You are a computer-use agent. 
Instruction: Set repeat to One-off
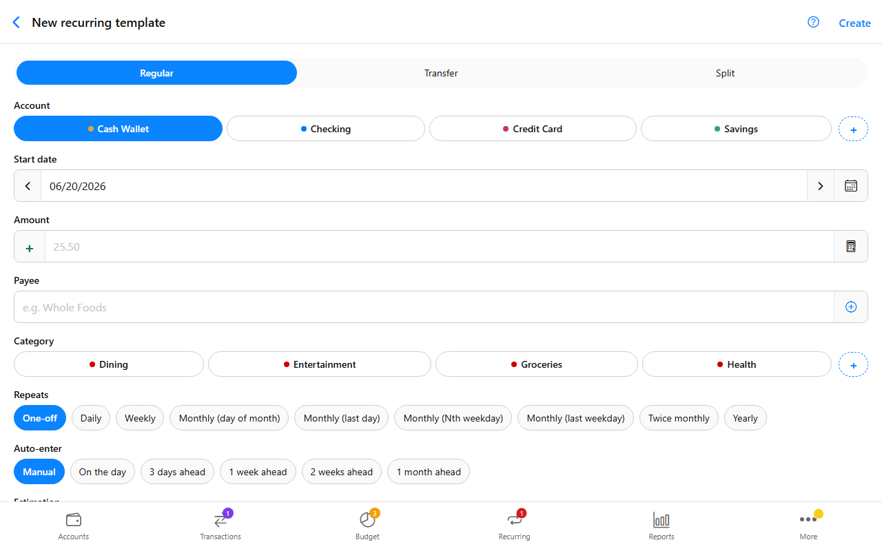[40, 418]
